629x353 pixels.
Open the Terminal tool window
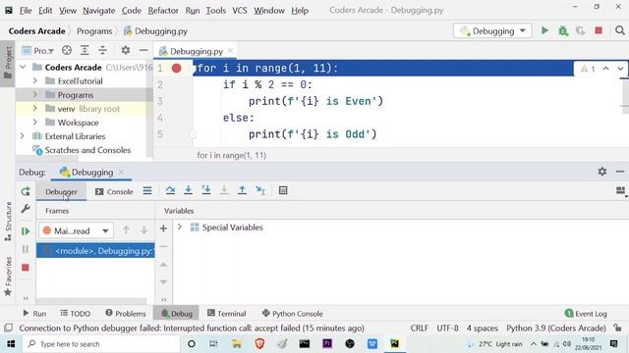[227, 314]
